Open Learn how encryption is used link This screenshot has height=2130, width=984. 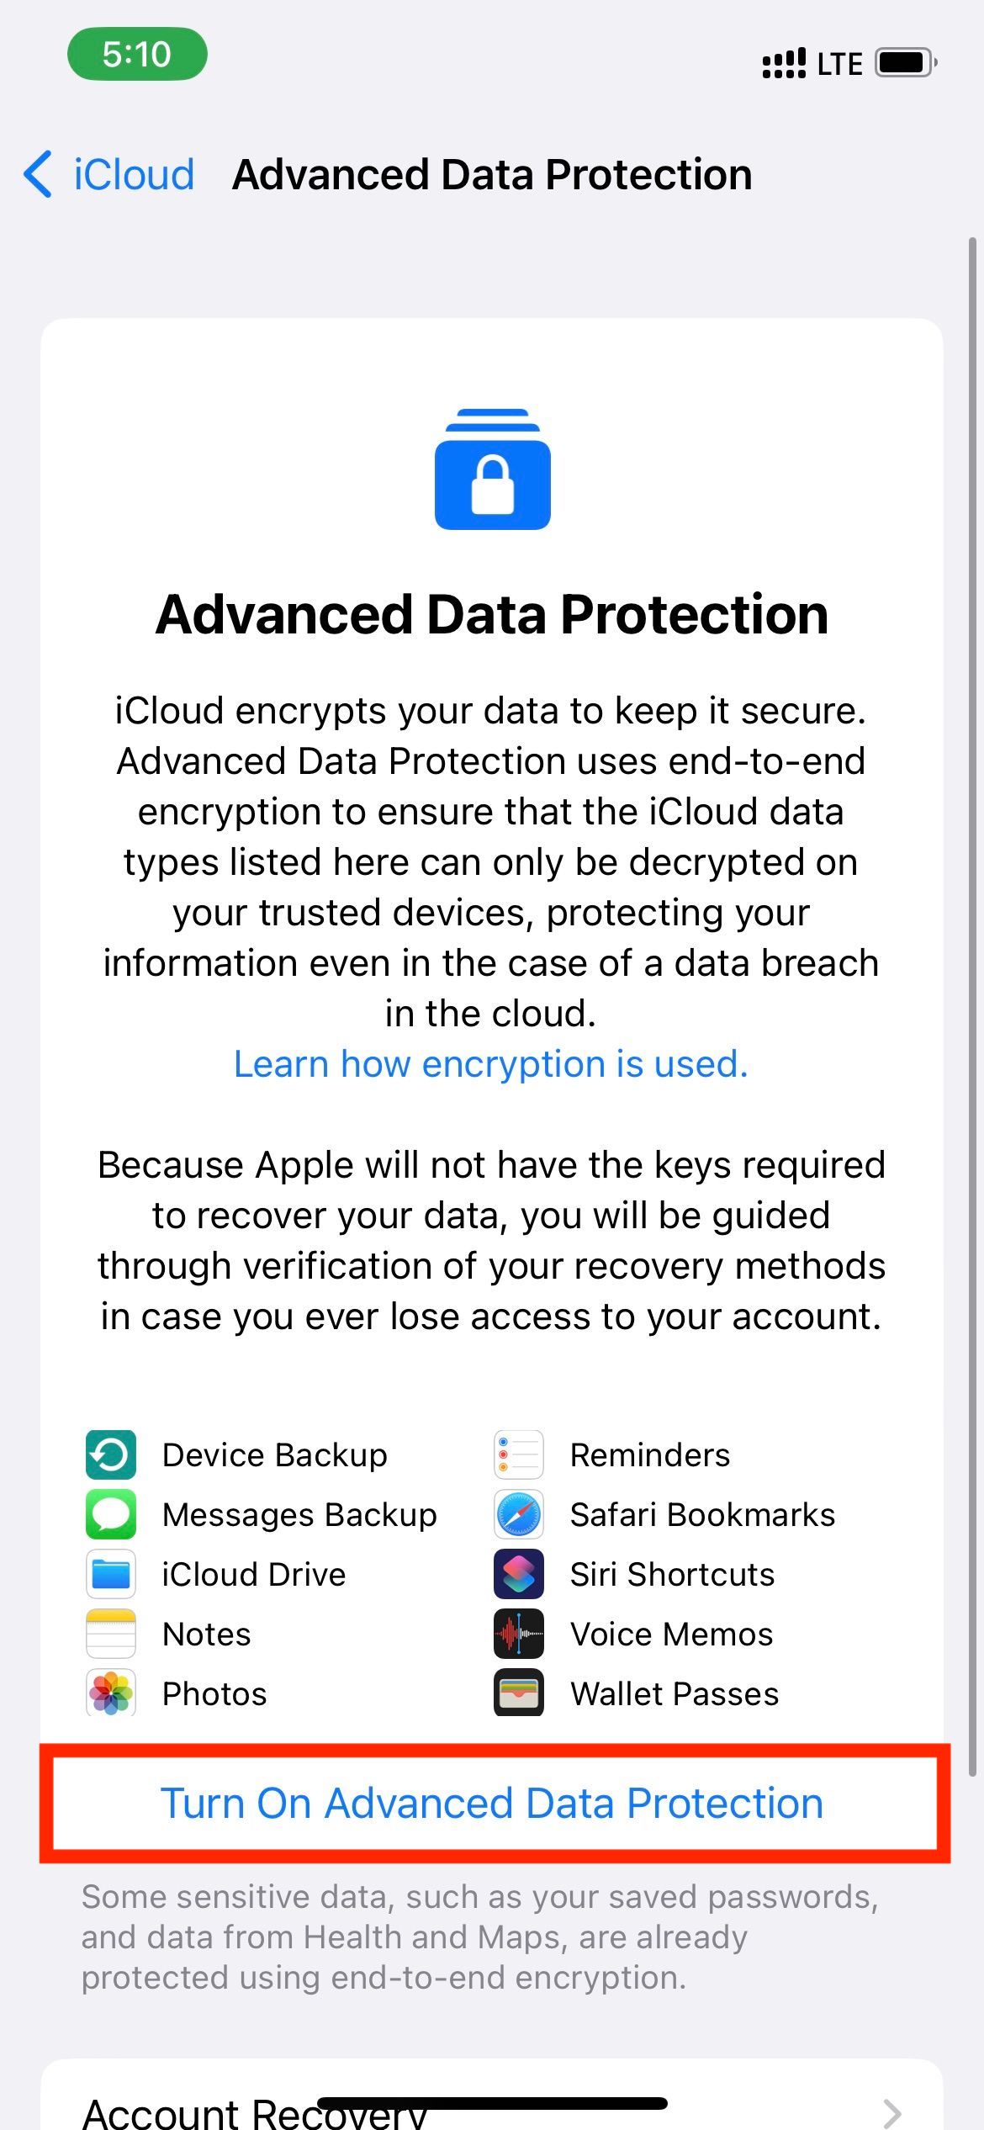pos(490,1064)
